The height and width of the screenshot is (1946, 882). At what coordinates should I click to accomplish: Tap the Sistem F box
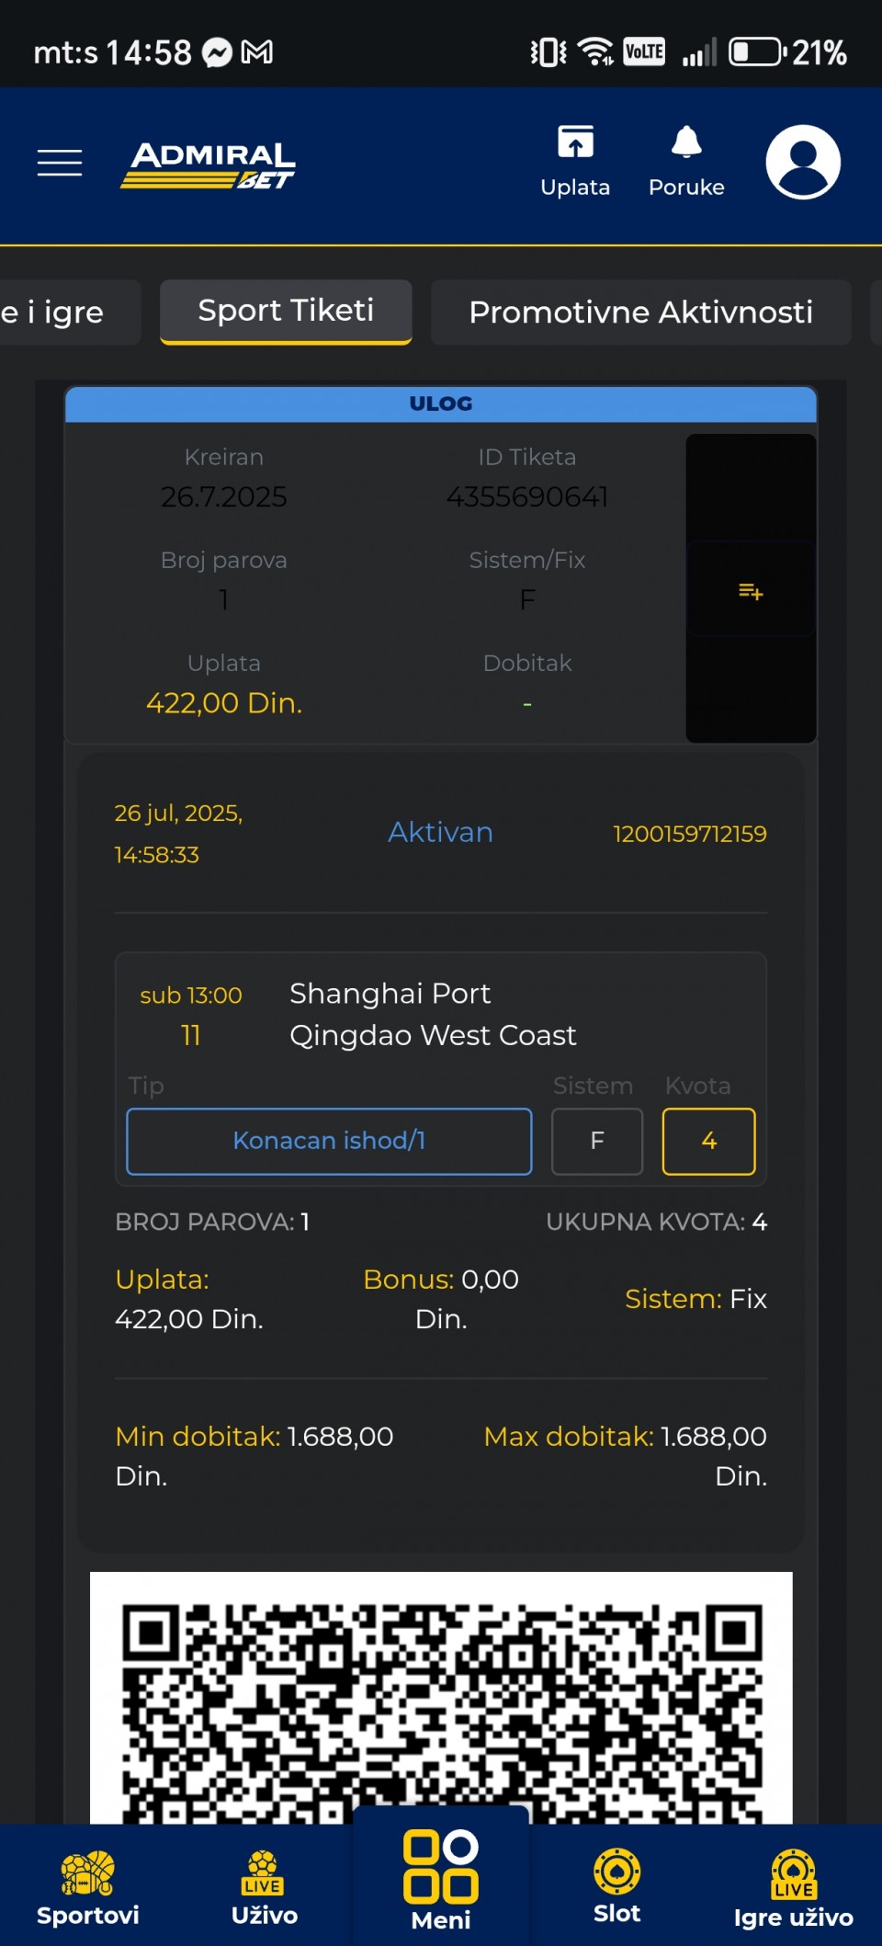[597, 1141]
